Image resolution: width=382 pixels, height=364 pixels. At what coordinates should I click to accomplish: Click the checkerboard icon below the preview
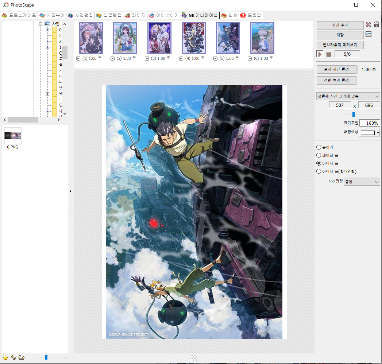coord(194,358)
